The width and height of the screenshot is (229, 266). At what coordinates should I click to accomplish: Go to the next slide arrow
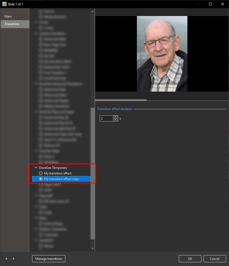[x=14, y=259]
